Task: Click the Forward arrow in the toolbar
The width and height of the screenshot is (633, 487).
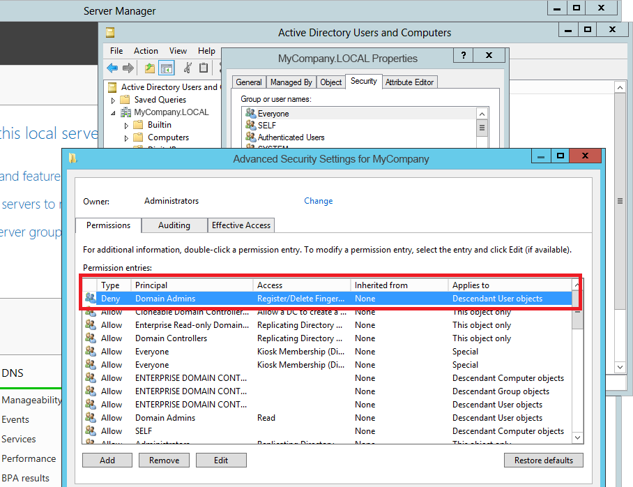Action: (128, 68)
